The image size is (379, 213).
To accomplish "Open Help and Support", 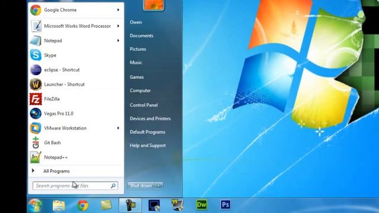I will point(147,146).
